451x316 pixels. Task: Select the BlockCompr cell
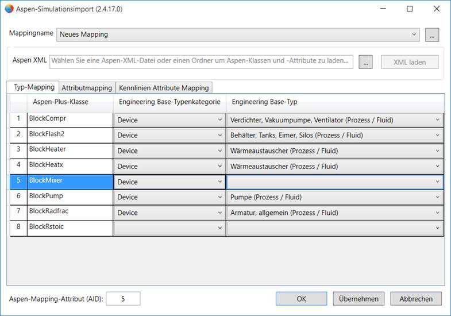coord(70,120)
